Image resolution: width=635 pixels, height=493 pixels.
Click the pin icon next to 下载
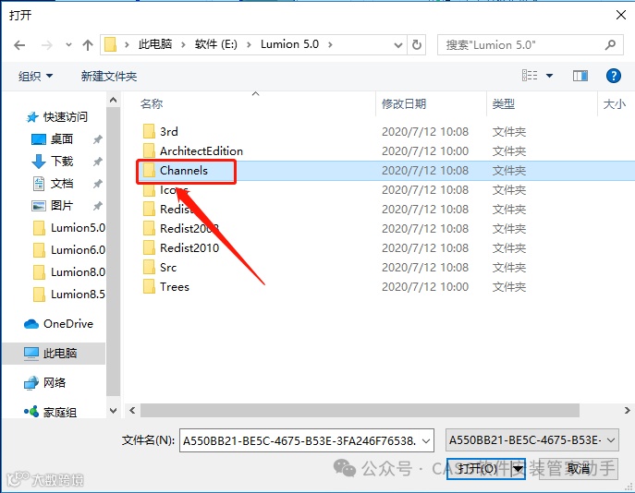[97, 162]
